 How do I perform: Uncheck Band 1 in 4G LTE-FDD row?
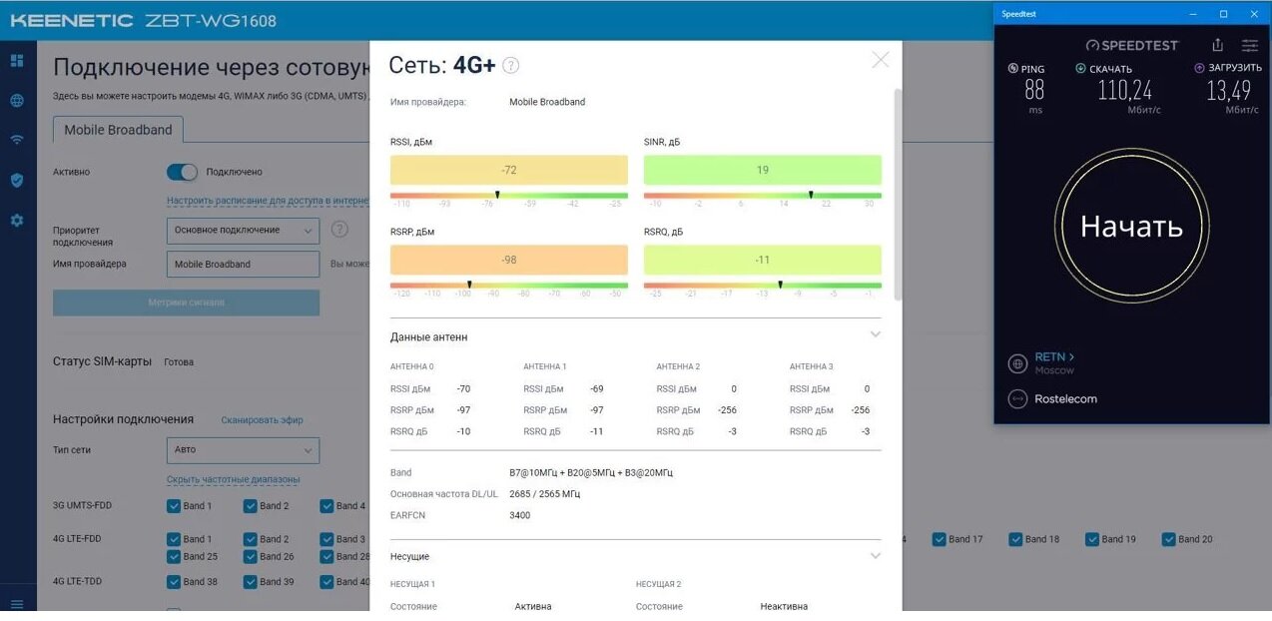click(174, 539)
